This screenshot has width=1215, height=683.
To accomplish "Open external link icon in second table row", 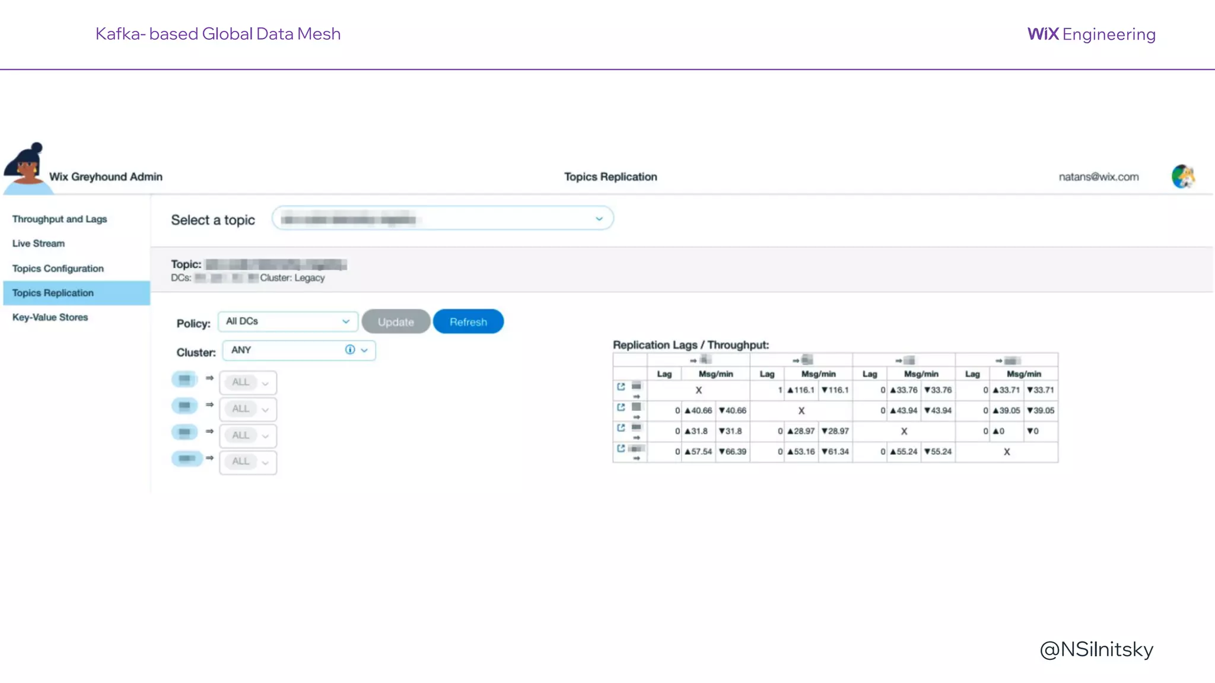I will [621, 407].
